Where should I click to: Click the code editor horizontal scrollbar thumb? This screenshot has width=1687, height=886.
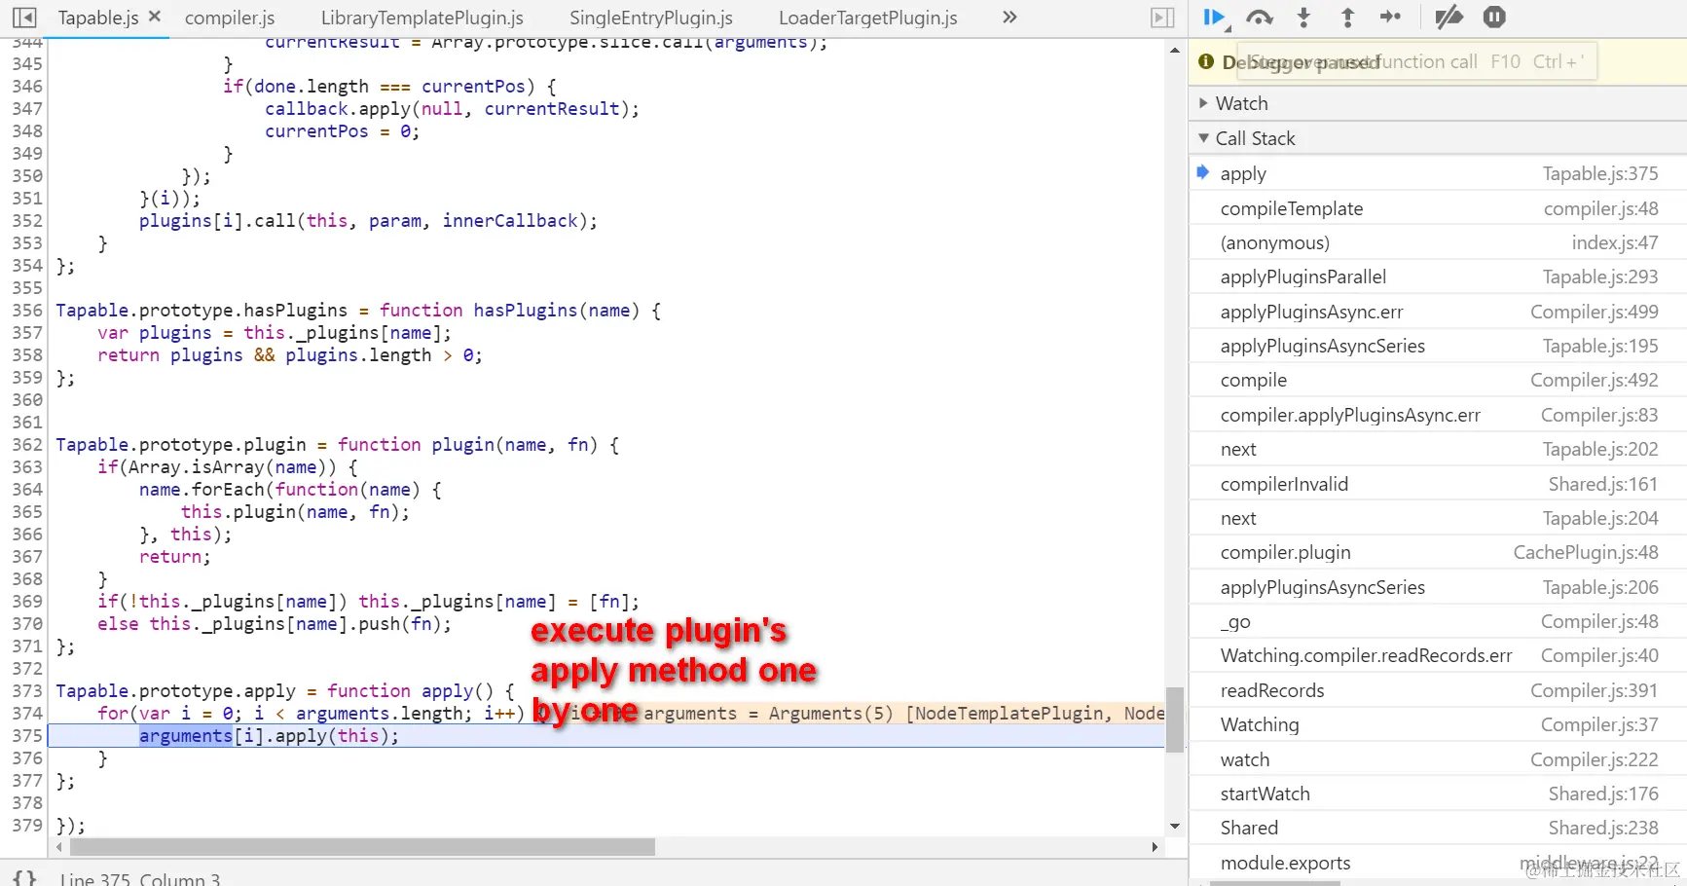point(361,847)
